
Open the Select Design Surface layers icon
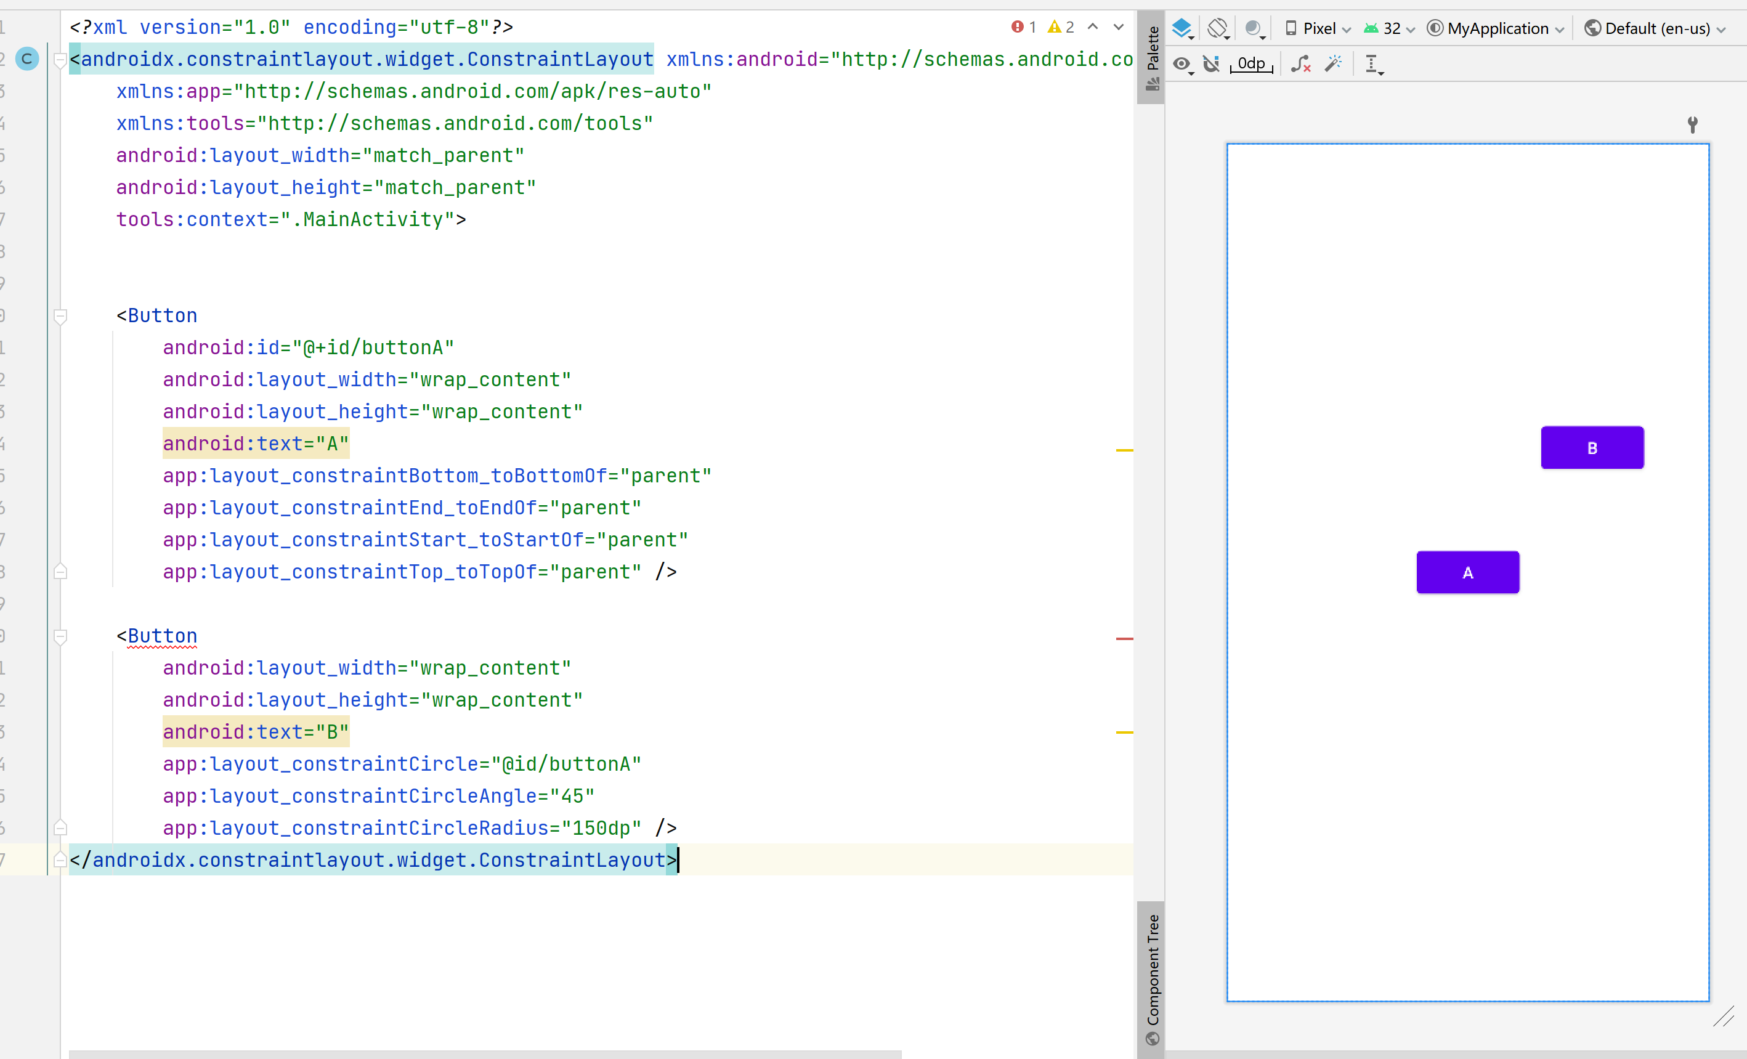1182,28
